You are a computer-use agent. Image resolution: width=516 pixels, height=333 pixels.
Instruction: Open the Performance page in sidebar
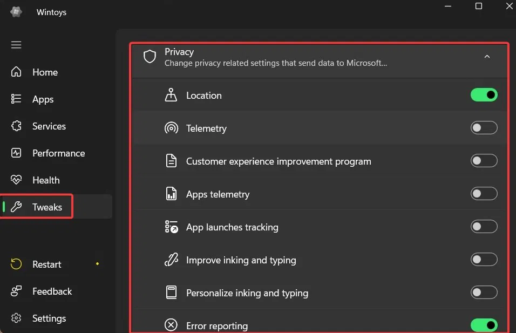point(58,153)
